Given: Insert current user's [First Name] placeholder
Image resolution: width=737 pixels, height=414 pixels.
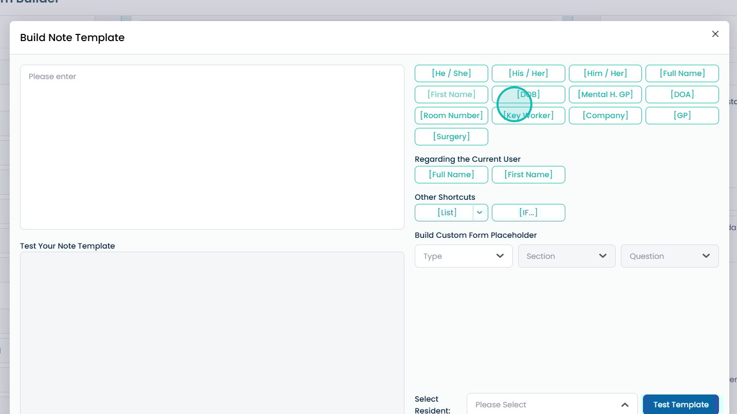Looking at the screenshot, I should 528,175.
